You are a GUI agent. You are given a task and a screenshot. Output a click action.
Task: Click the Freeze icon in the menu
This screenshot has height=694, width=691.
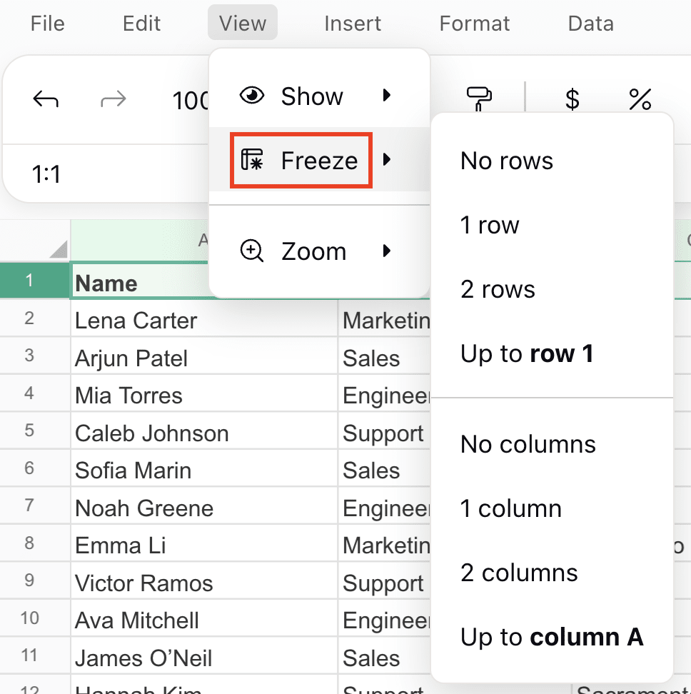(x=251, y=160)
